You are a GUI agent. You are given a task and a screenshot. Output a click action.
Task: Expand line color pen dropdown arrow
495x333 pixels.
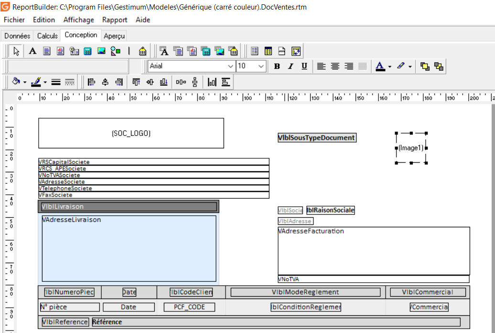45,83
